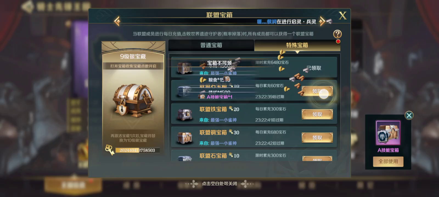Viewport: 439px width, 197px height.
Task: Click the 来自: 最强—小雀神 link under 联盟铁宝箱
Action: coord(218,120)
